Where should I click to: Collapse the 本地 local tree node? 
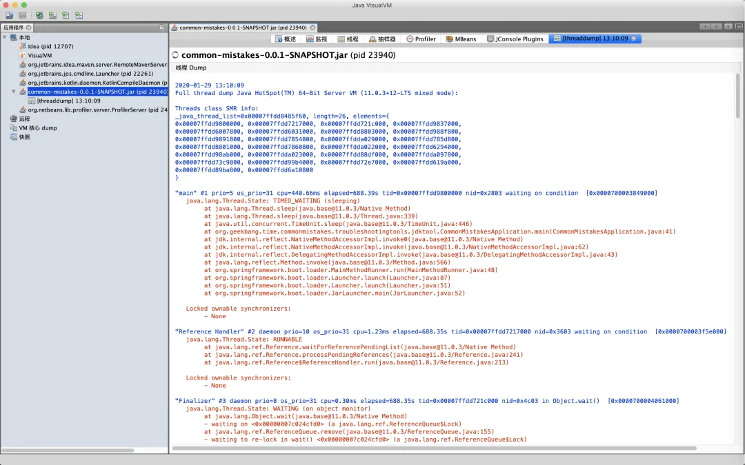(x=6, y=37)
